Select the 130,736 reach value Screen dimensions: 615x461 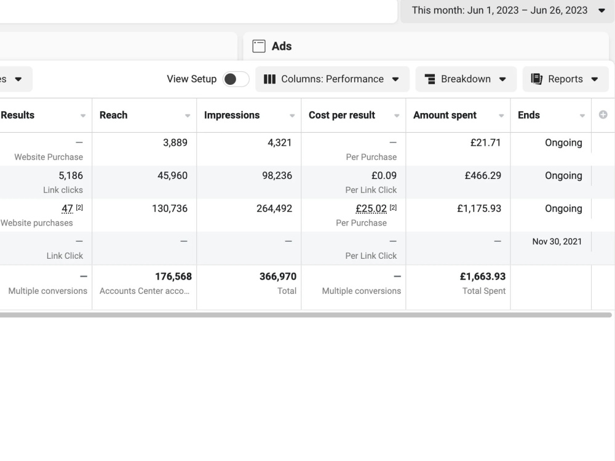point(170,208)
